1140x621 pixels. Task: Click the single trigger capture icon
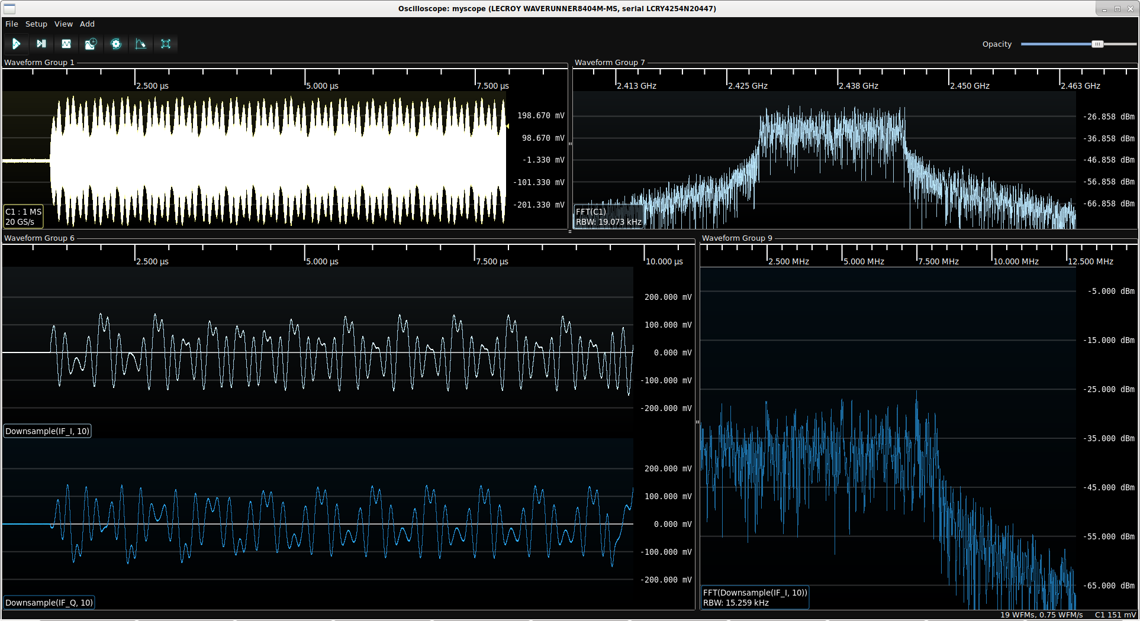[41, 44]
